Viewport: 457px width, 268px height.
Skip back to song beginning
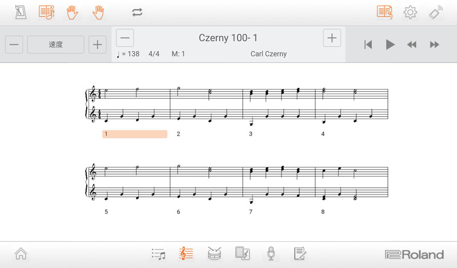click(x=368, y=44)
